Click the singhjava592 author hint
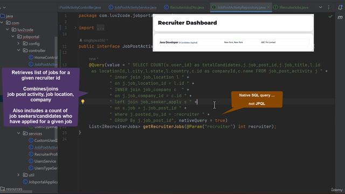The width and height of the screenshot is (345, 194). pos(94,40)
